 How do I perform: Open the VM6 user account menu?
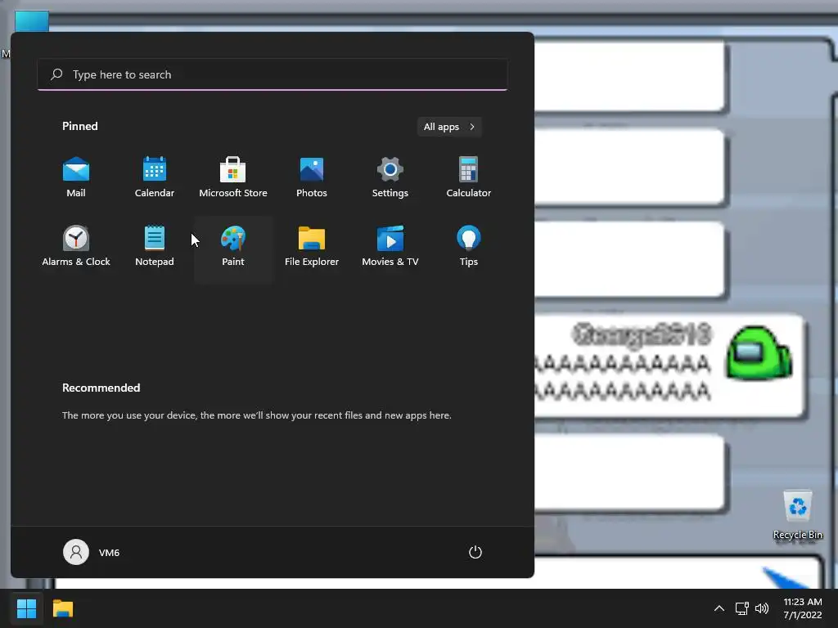pyautogui.click(x=92, y=552)
